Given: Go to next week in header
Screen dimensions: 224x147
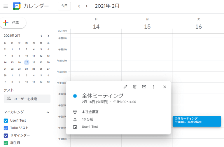Looking at the screenshot, I should [86, 6].
